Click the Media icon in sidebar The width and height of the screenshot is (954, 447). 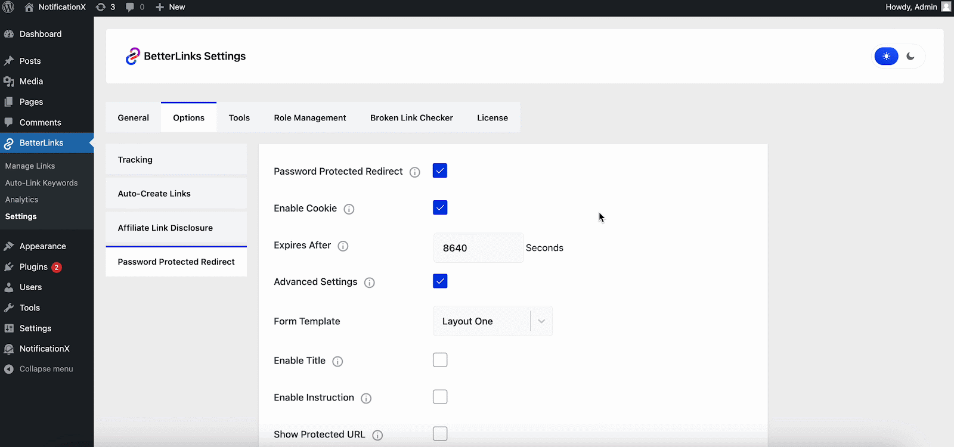coord(9,81)
